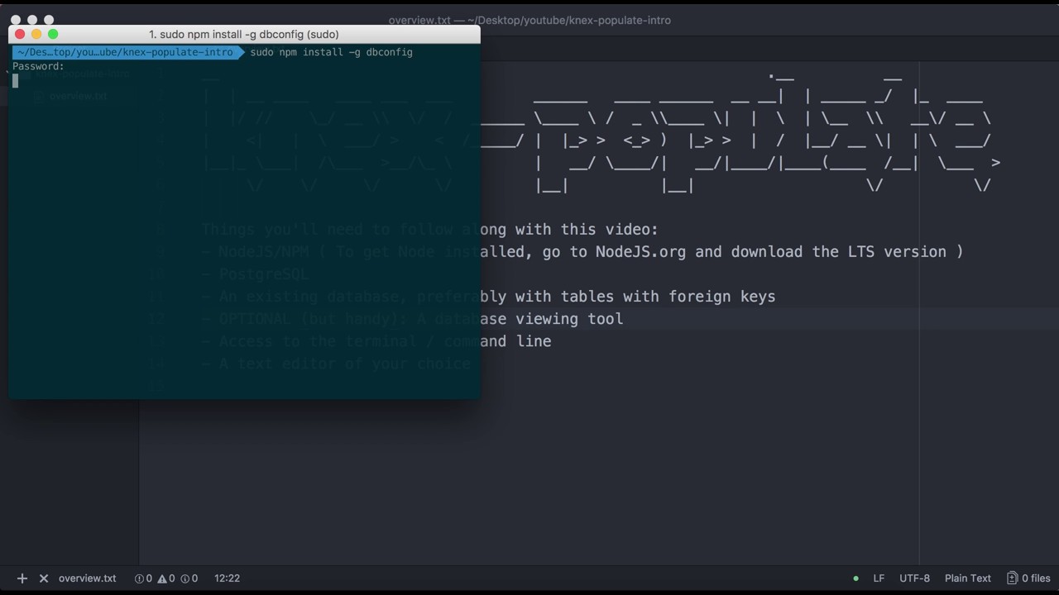
Task: Minimize terminal window with yellow button
Action: (x=36, y=34)
